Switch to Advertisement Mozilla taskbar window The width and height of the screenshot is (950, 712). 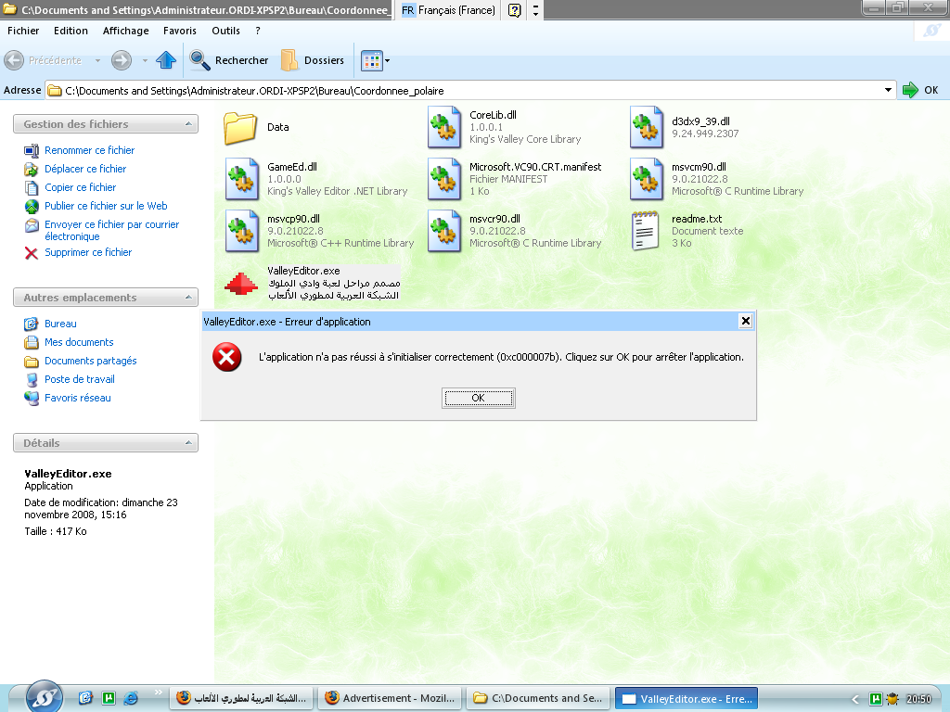coord(391,698)
